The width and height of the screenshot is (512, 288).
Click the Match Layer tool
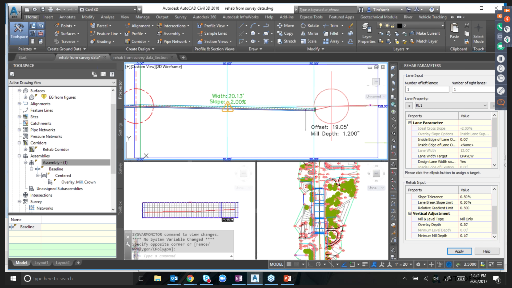[424, 41]
